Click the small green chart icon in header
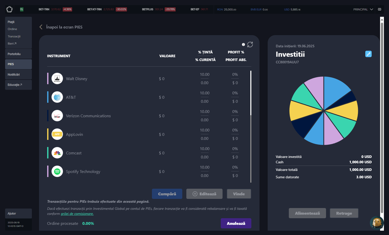Screen dimensions: 389x235 pos(22,9)
